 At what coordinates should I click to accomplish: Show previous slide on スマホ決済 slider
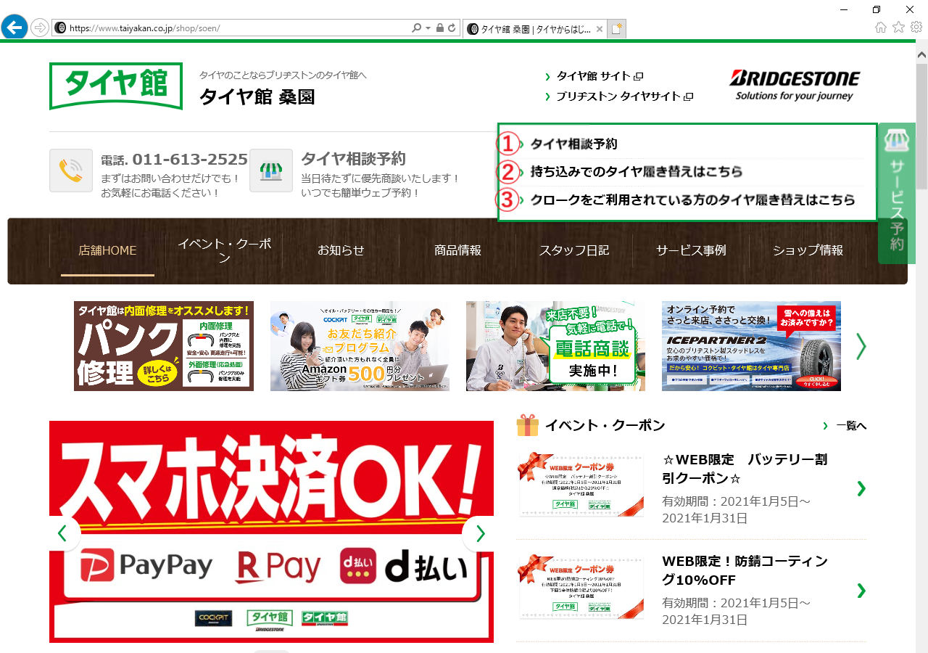[x=62, y=533]
